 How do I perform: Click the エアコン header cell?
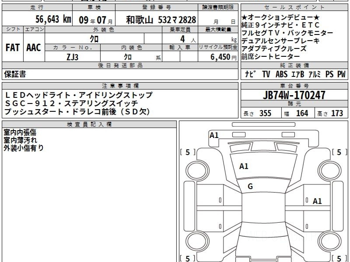[34, 29]
